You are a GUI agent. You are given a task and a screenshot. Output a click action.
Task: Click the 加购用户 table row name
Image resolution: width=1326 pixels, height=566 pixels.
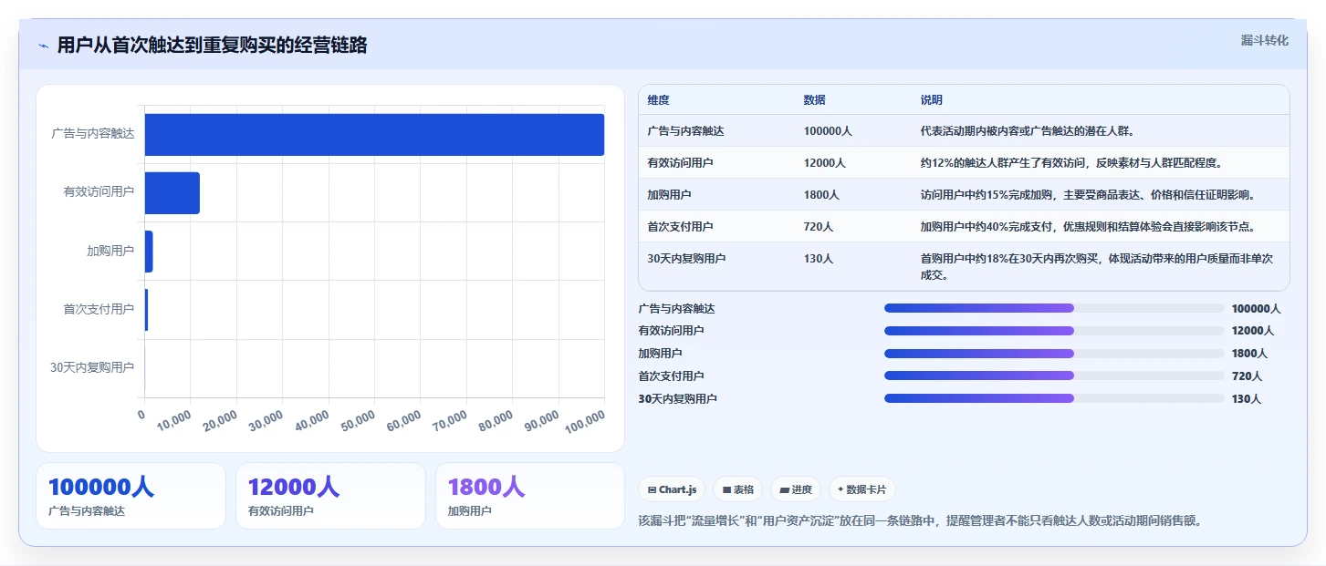[669, 195]
